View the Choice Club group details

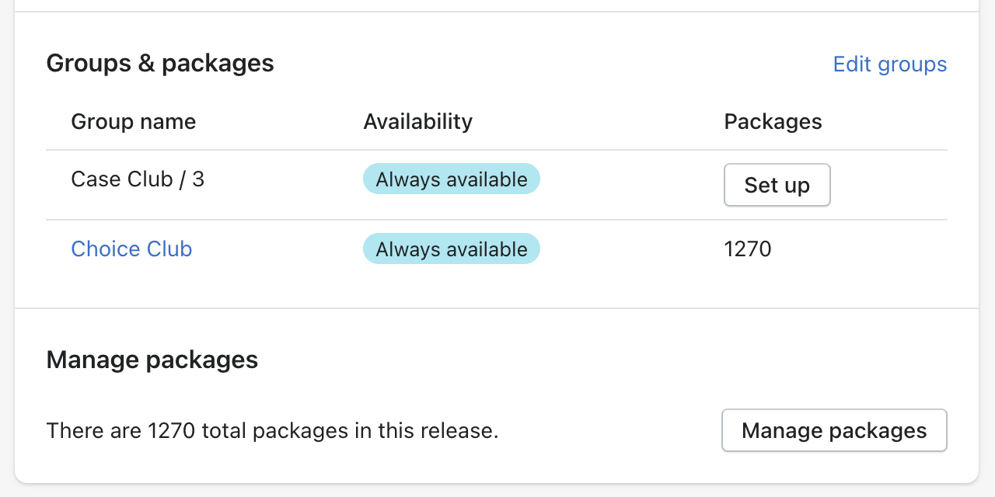[x=131, y=248]
